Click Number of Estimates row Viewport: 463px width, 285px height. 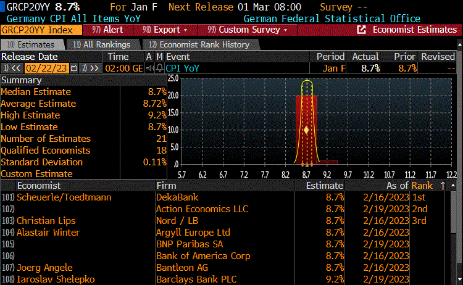tap(83, 139)
